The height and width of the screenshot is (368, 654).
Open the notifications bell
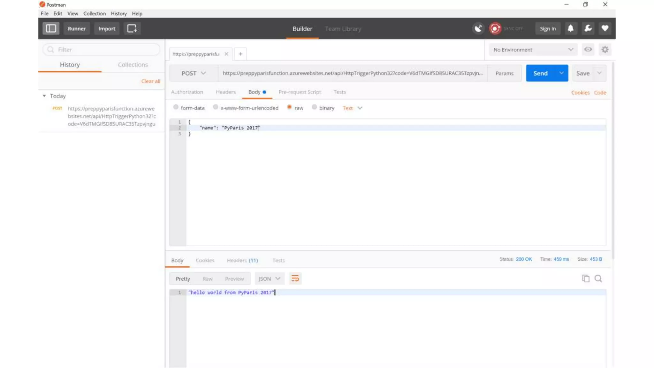tap(571, 28)
